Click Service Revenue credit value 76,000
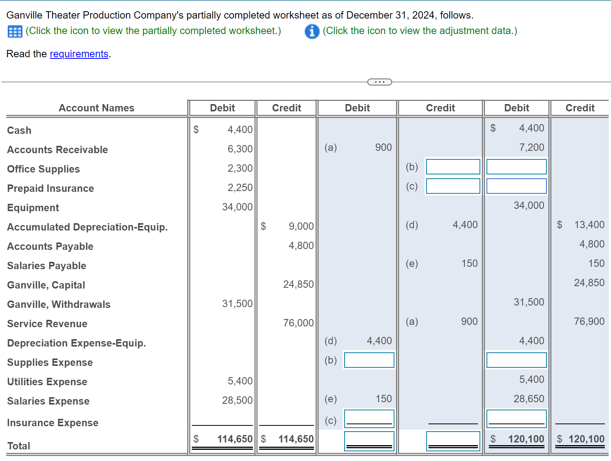611x461 pixels. coord(299,323)
